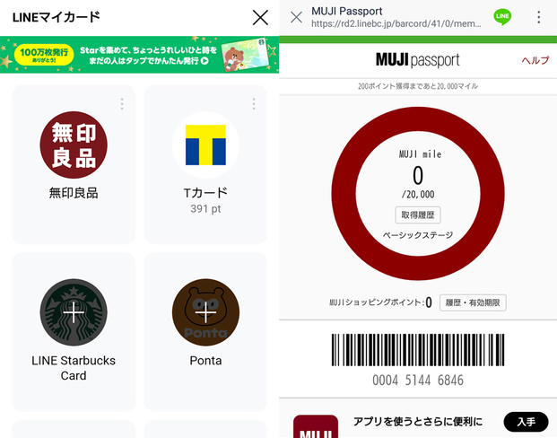
Task: Tap the Star promotion green banner
Action: pos(139,55)
